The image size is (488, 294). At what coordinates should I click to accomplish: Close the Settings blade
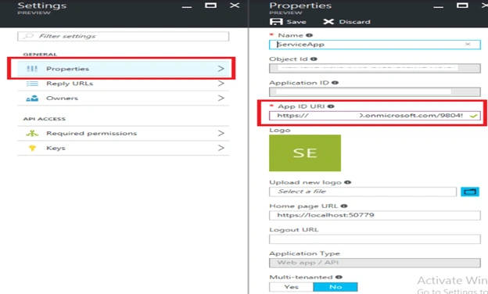pyautogui.click(x=235, y=5)
